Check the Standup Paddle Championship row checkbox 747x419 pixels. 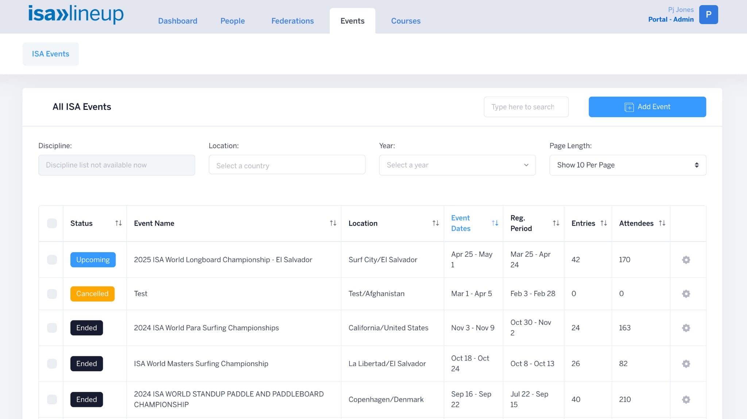[52, 399]
